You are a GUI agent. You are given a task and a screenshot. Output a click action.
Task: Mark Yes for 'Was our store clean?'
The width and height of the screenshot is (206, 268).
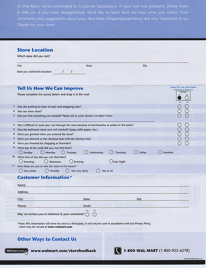[x=179, y=111]
